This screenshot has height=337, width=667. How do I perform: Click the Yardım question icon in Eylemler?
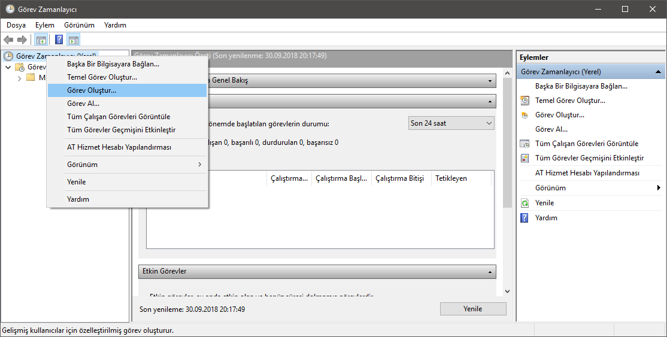[525, 218]
